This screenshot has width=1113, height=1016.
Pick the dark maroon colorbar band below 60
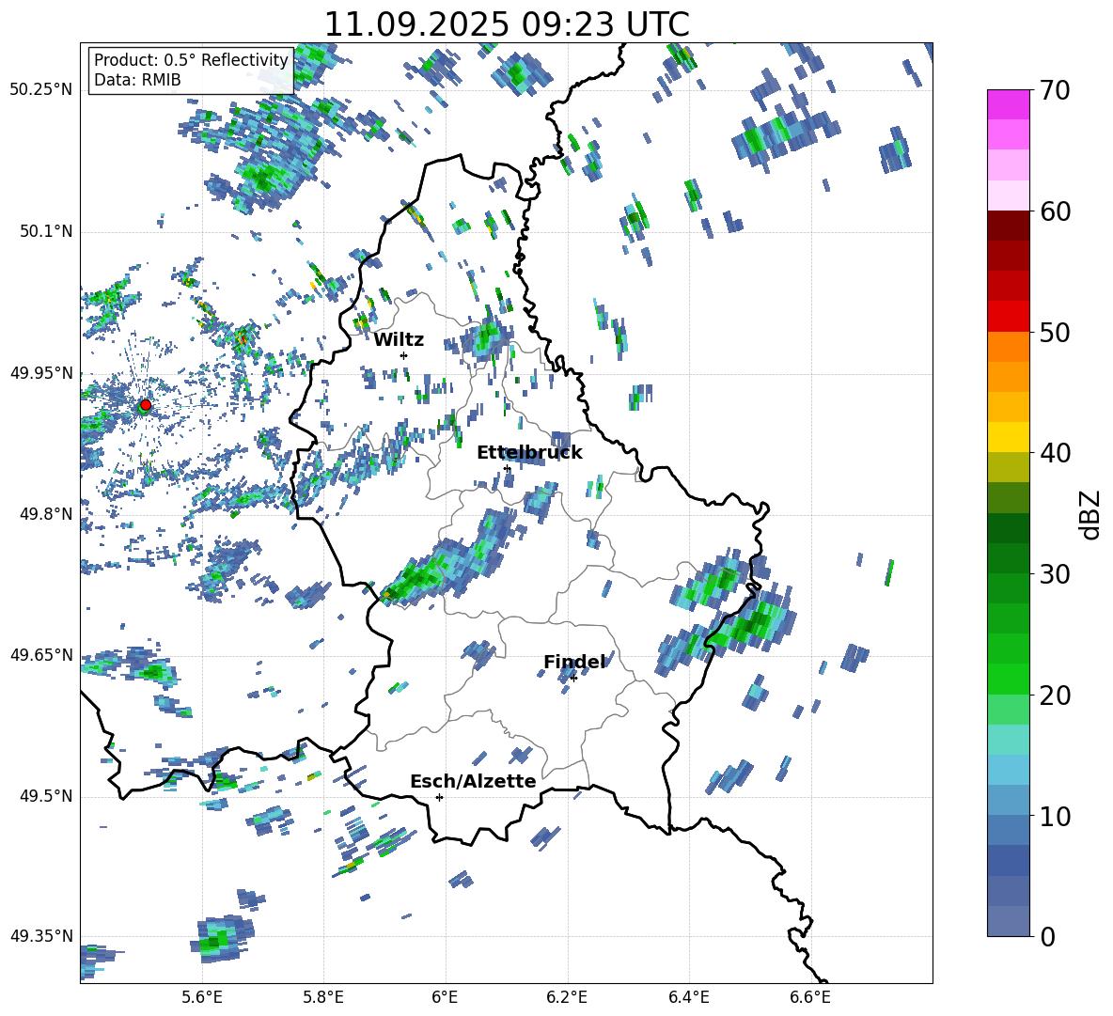(x=1009, y=226)
